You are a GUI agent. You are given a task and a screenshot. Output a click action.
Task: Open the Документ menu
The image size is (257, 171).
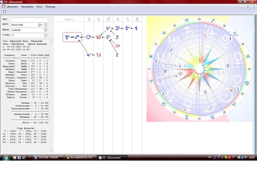pyautogui.click(x=12, y=7)
